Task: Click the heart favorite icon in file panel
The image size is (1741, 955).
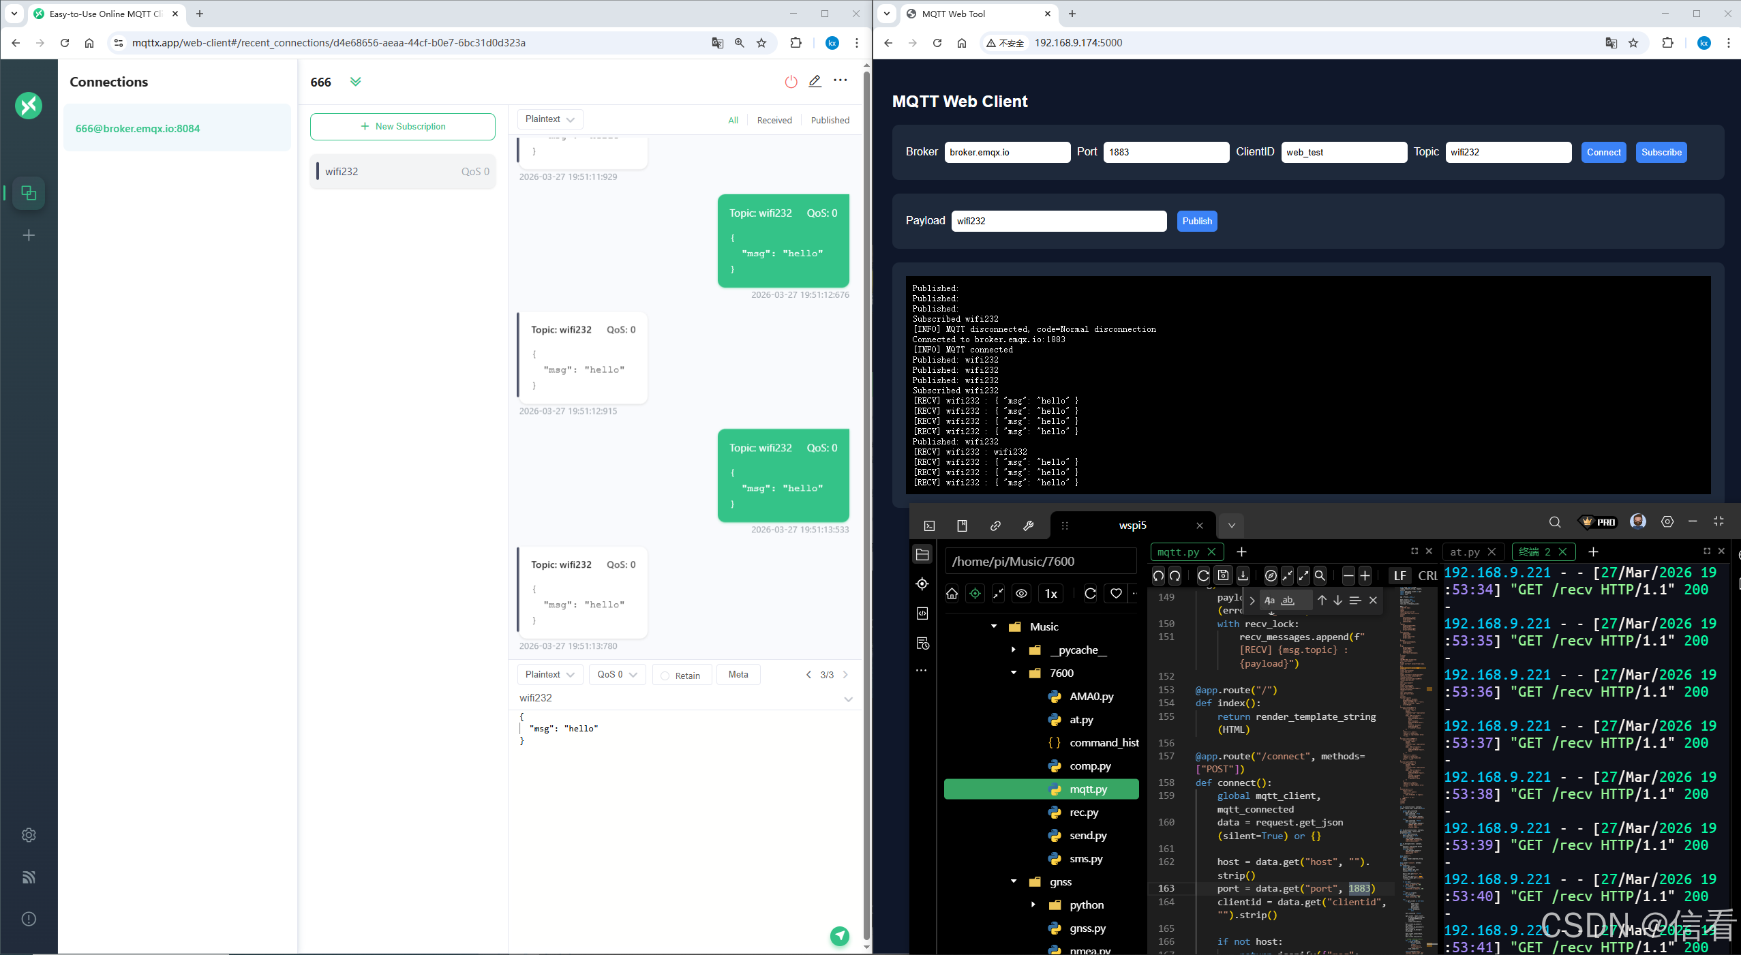Action: pos(1116,594)
